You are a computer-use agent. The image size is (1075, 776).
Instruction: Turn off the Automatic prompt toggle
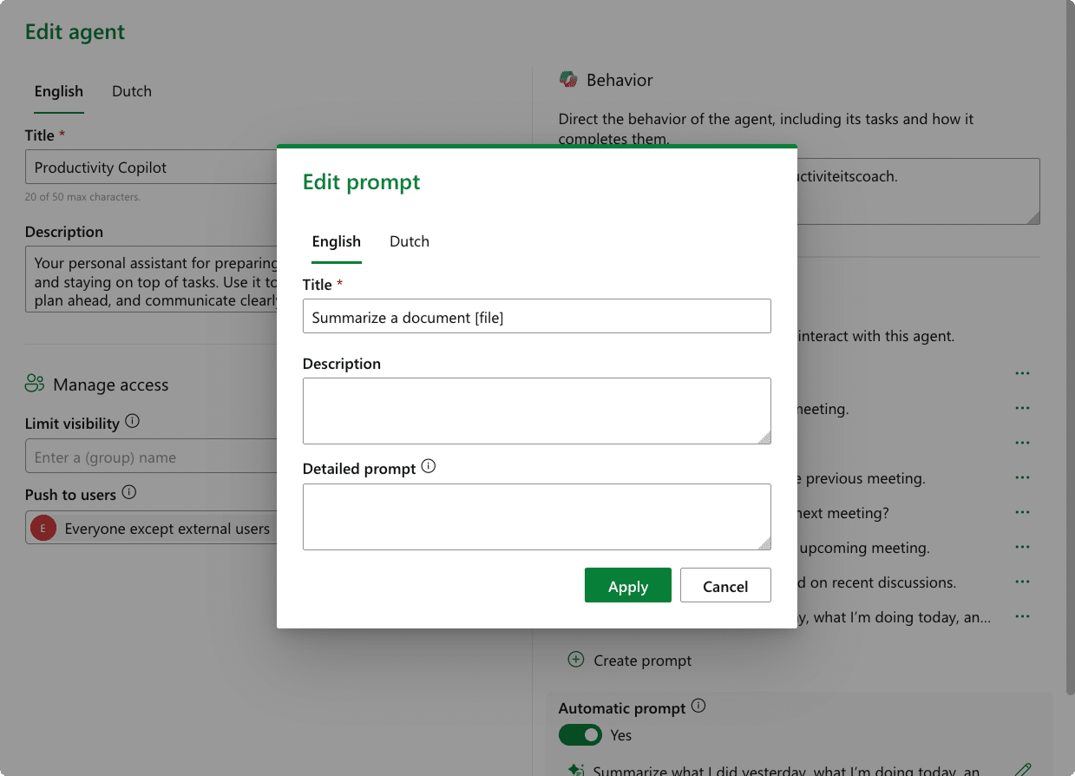580,735
